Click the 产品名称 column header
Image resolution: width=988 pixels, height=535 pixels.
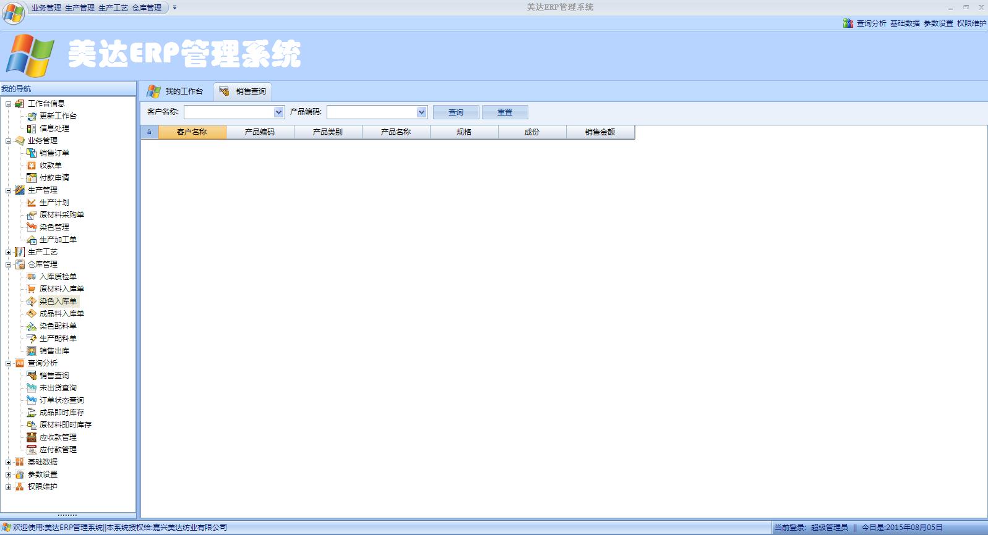[x=396, y=132]
